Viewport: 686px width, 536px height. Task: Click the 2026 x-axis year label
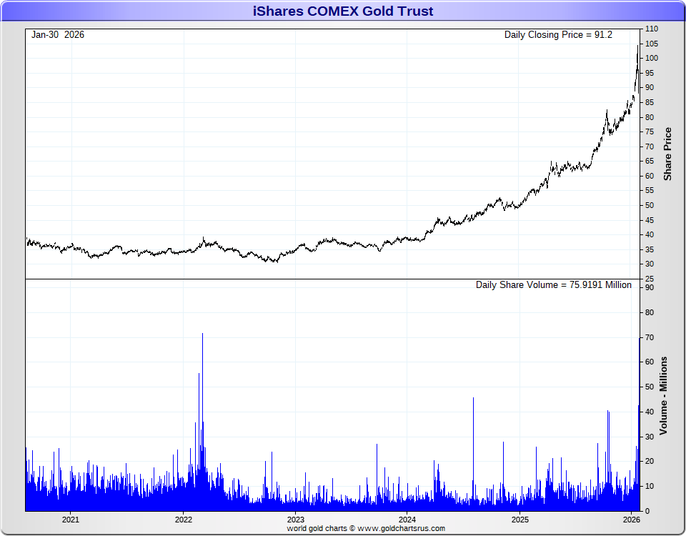tap(631, 520)
